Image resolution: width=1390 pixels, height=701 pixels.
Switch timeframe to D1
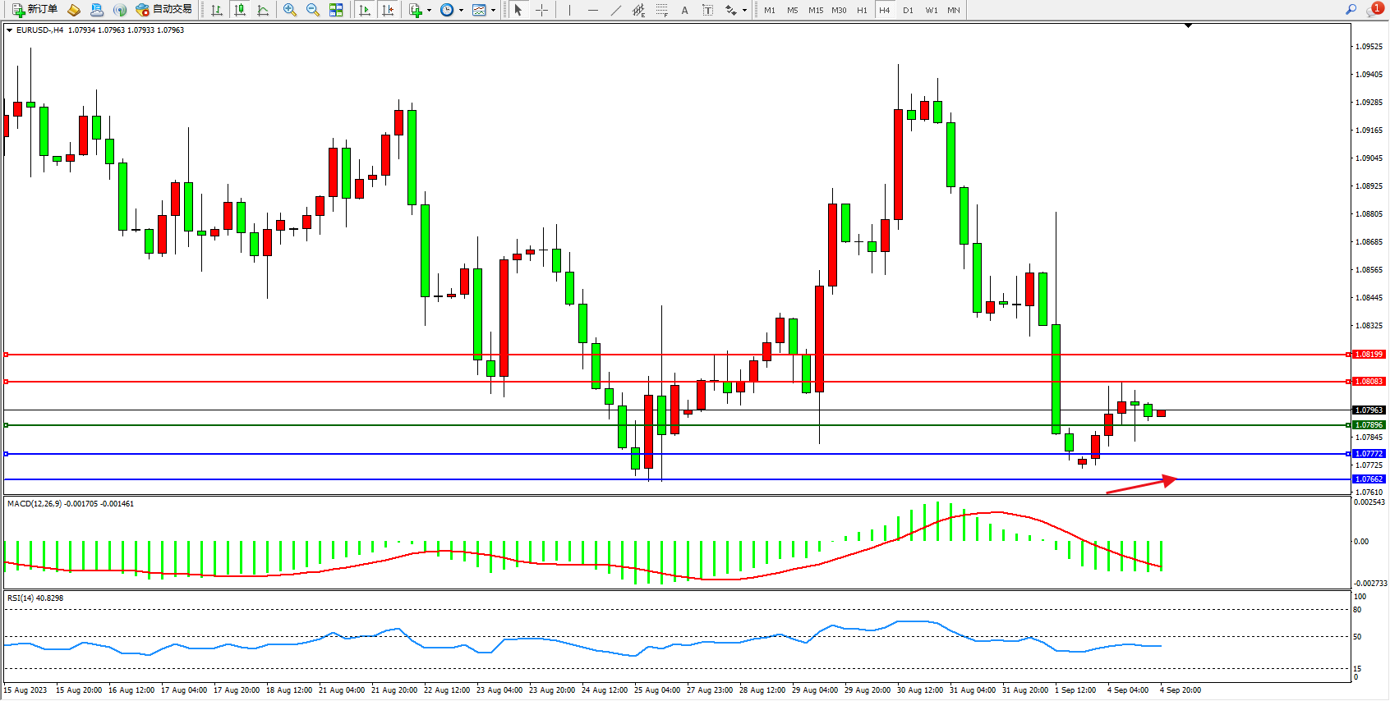pos(908,10)
